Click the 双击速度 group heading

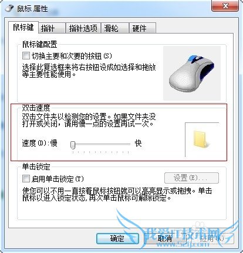pyautogui.click(x=36, y=108)
